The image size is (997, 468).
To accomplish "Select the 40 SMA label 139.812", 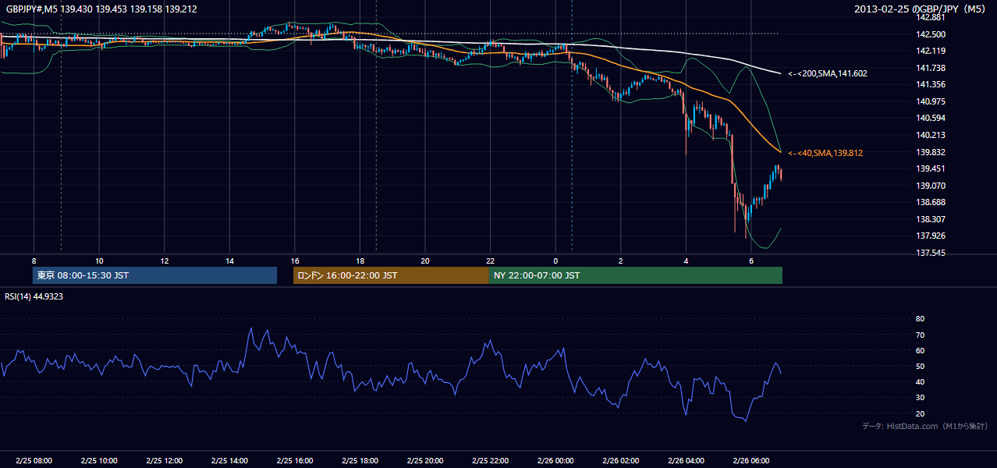I will click(x=825, y=153).
